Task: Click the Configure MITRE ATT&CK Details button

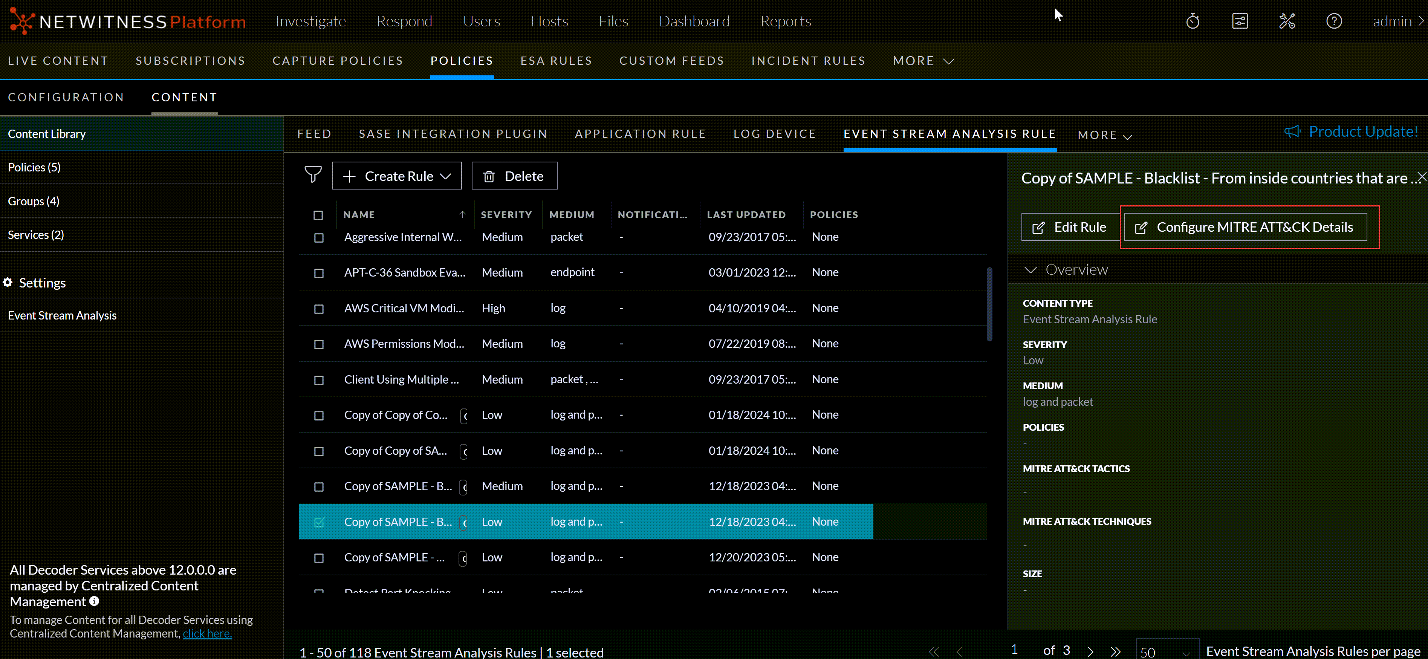Action: coord(1247,227)
